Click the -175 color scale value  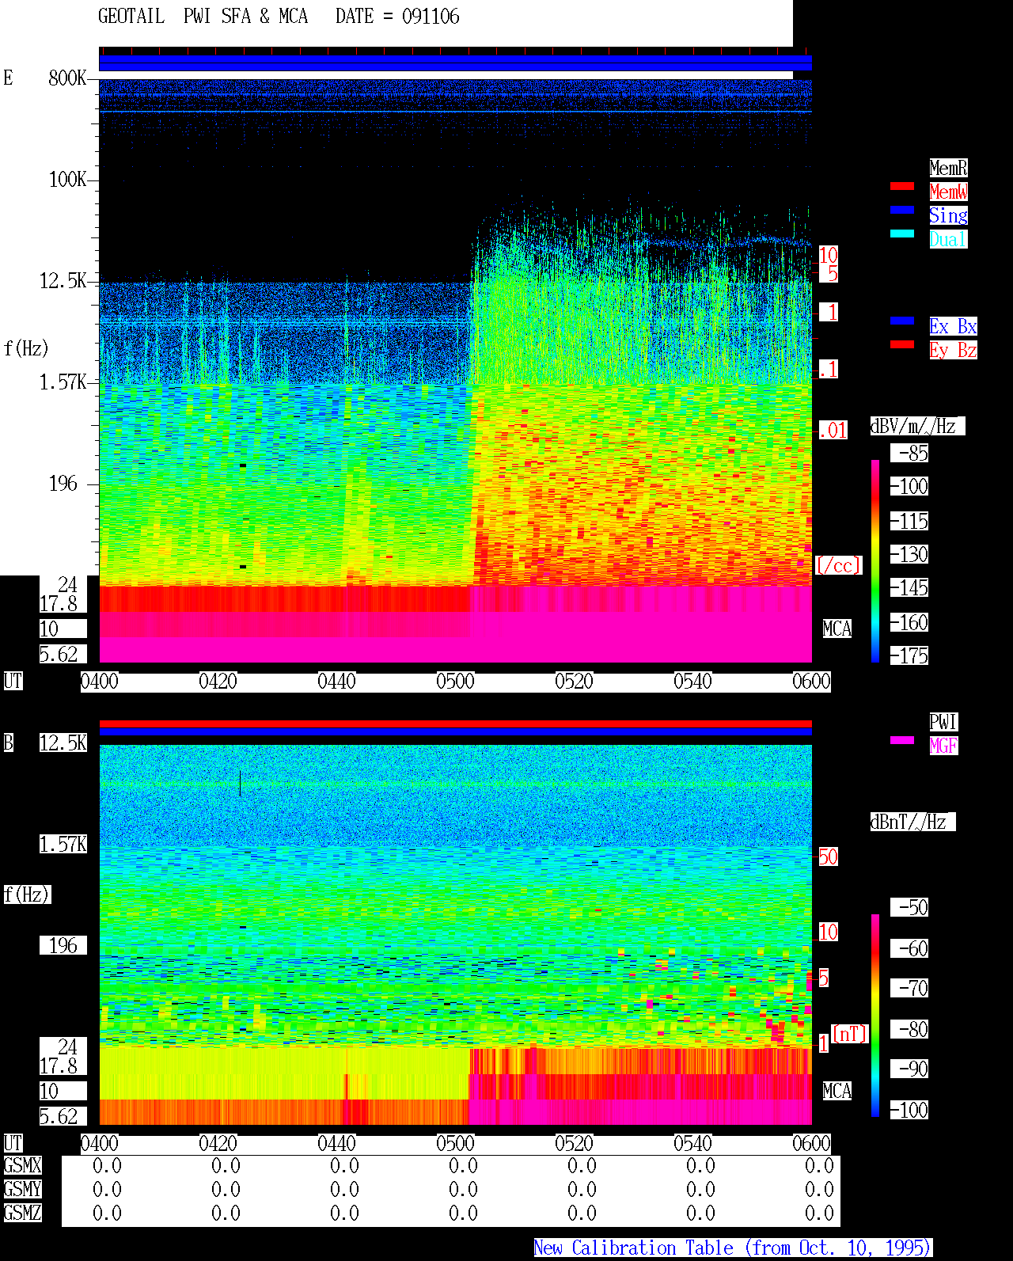[909, 655]
